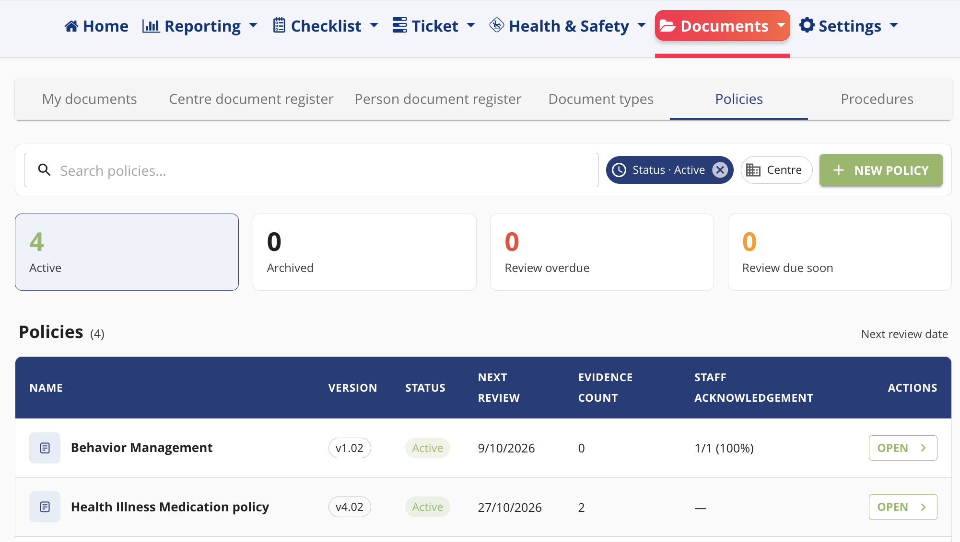Expand the Checklist dropdown arrow
960x542 pixels.
coord(374,25)
